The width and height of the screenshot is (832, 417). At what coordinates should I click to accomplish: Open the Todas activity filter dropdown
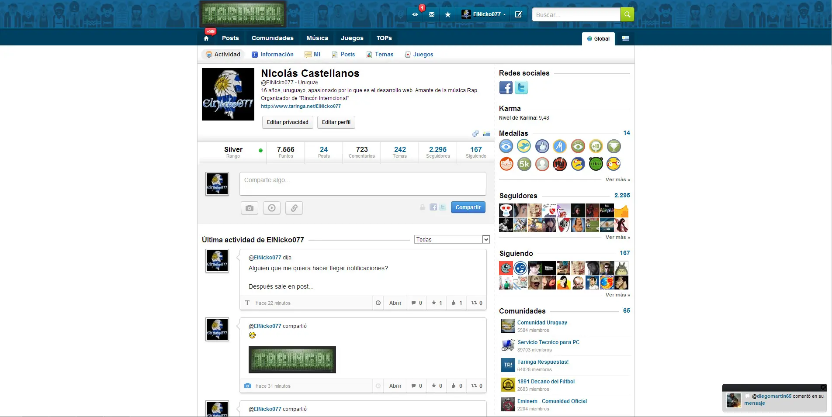452,240
